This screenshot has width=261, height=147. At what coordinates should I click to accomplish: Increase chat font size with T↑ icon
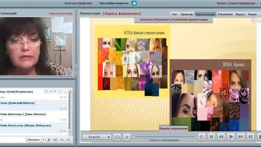60,91
